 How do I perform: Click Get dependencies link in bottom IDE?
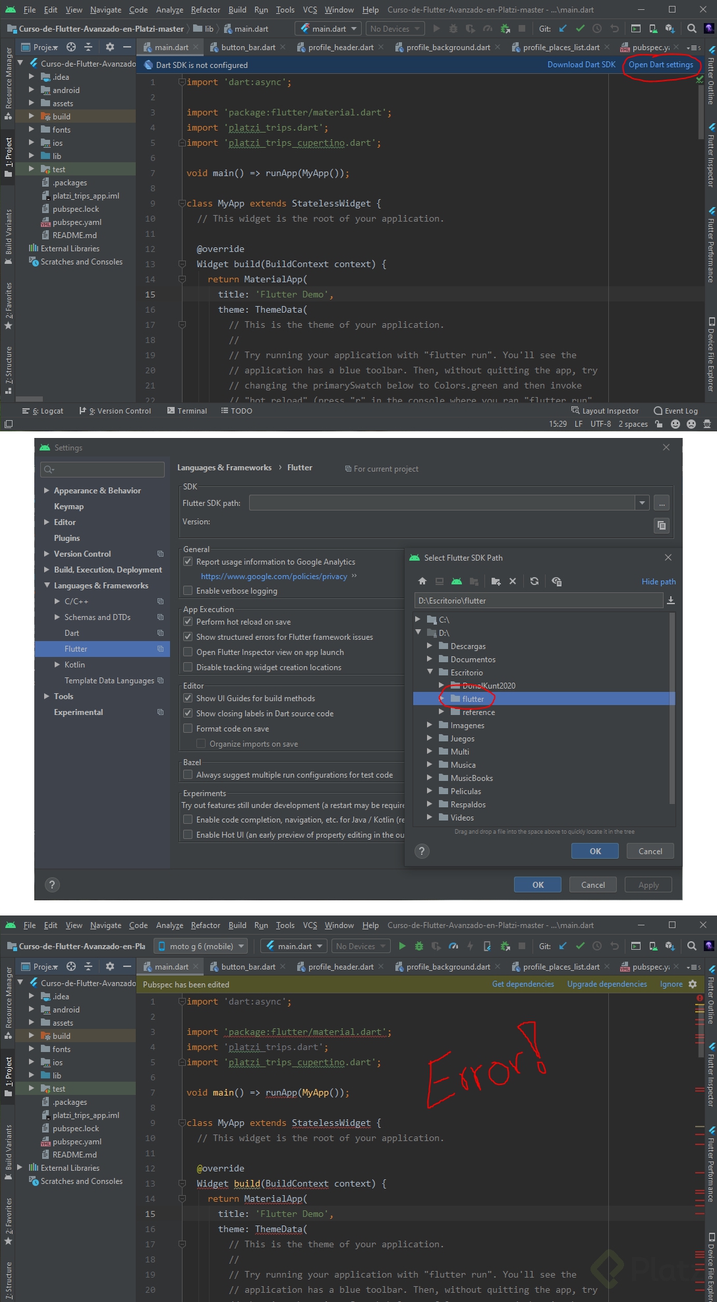[523, 983]
